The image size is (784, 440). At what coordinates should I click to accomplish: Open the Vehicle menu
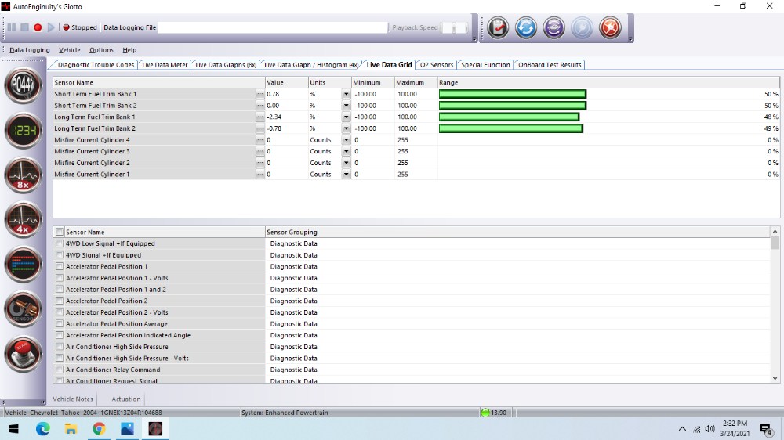69,50
